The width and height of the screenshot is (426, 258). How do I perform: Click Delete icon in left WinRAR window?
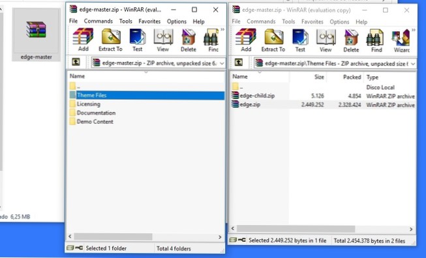(189, 40)
